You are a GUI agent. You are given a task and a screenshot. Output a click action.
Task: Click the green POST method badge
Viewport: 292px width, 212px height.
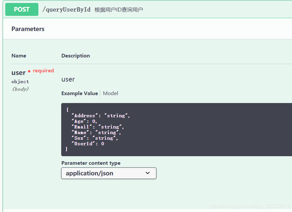click(x=22, y=10)
